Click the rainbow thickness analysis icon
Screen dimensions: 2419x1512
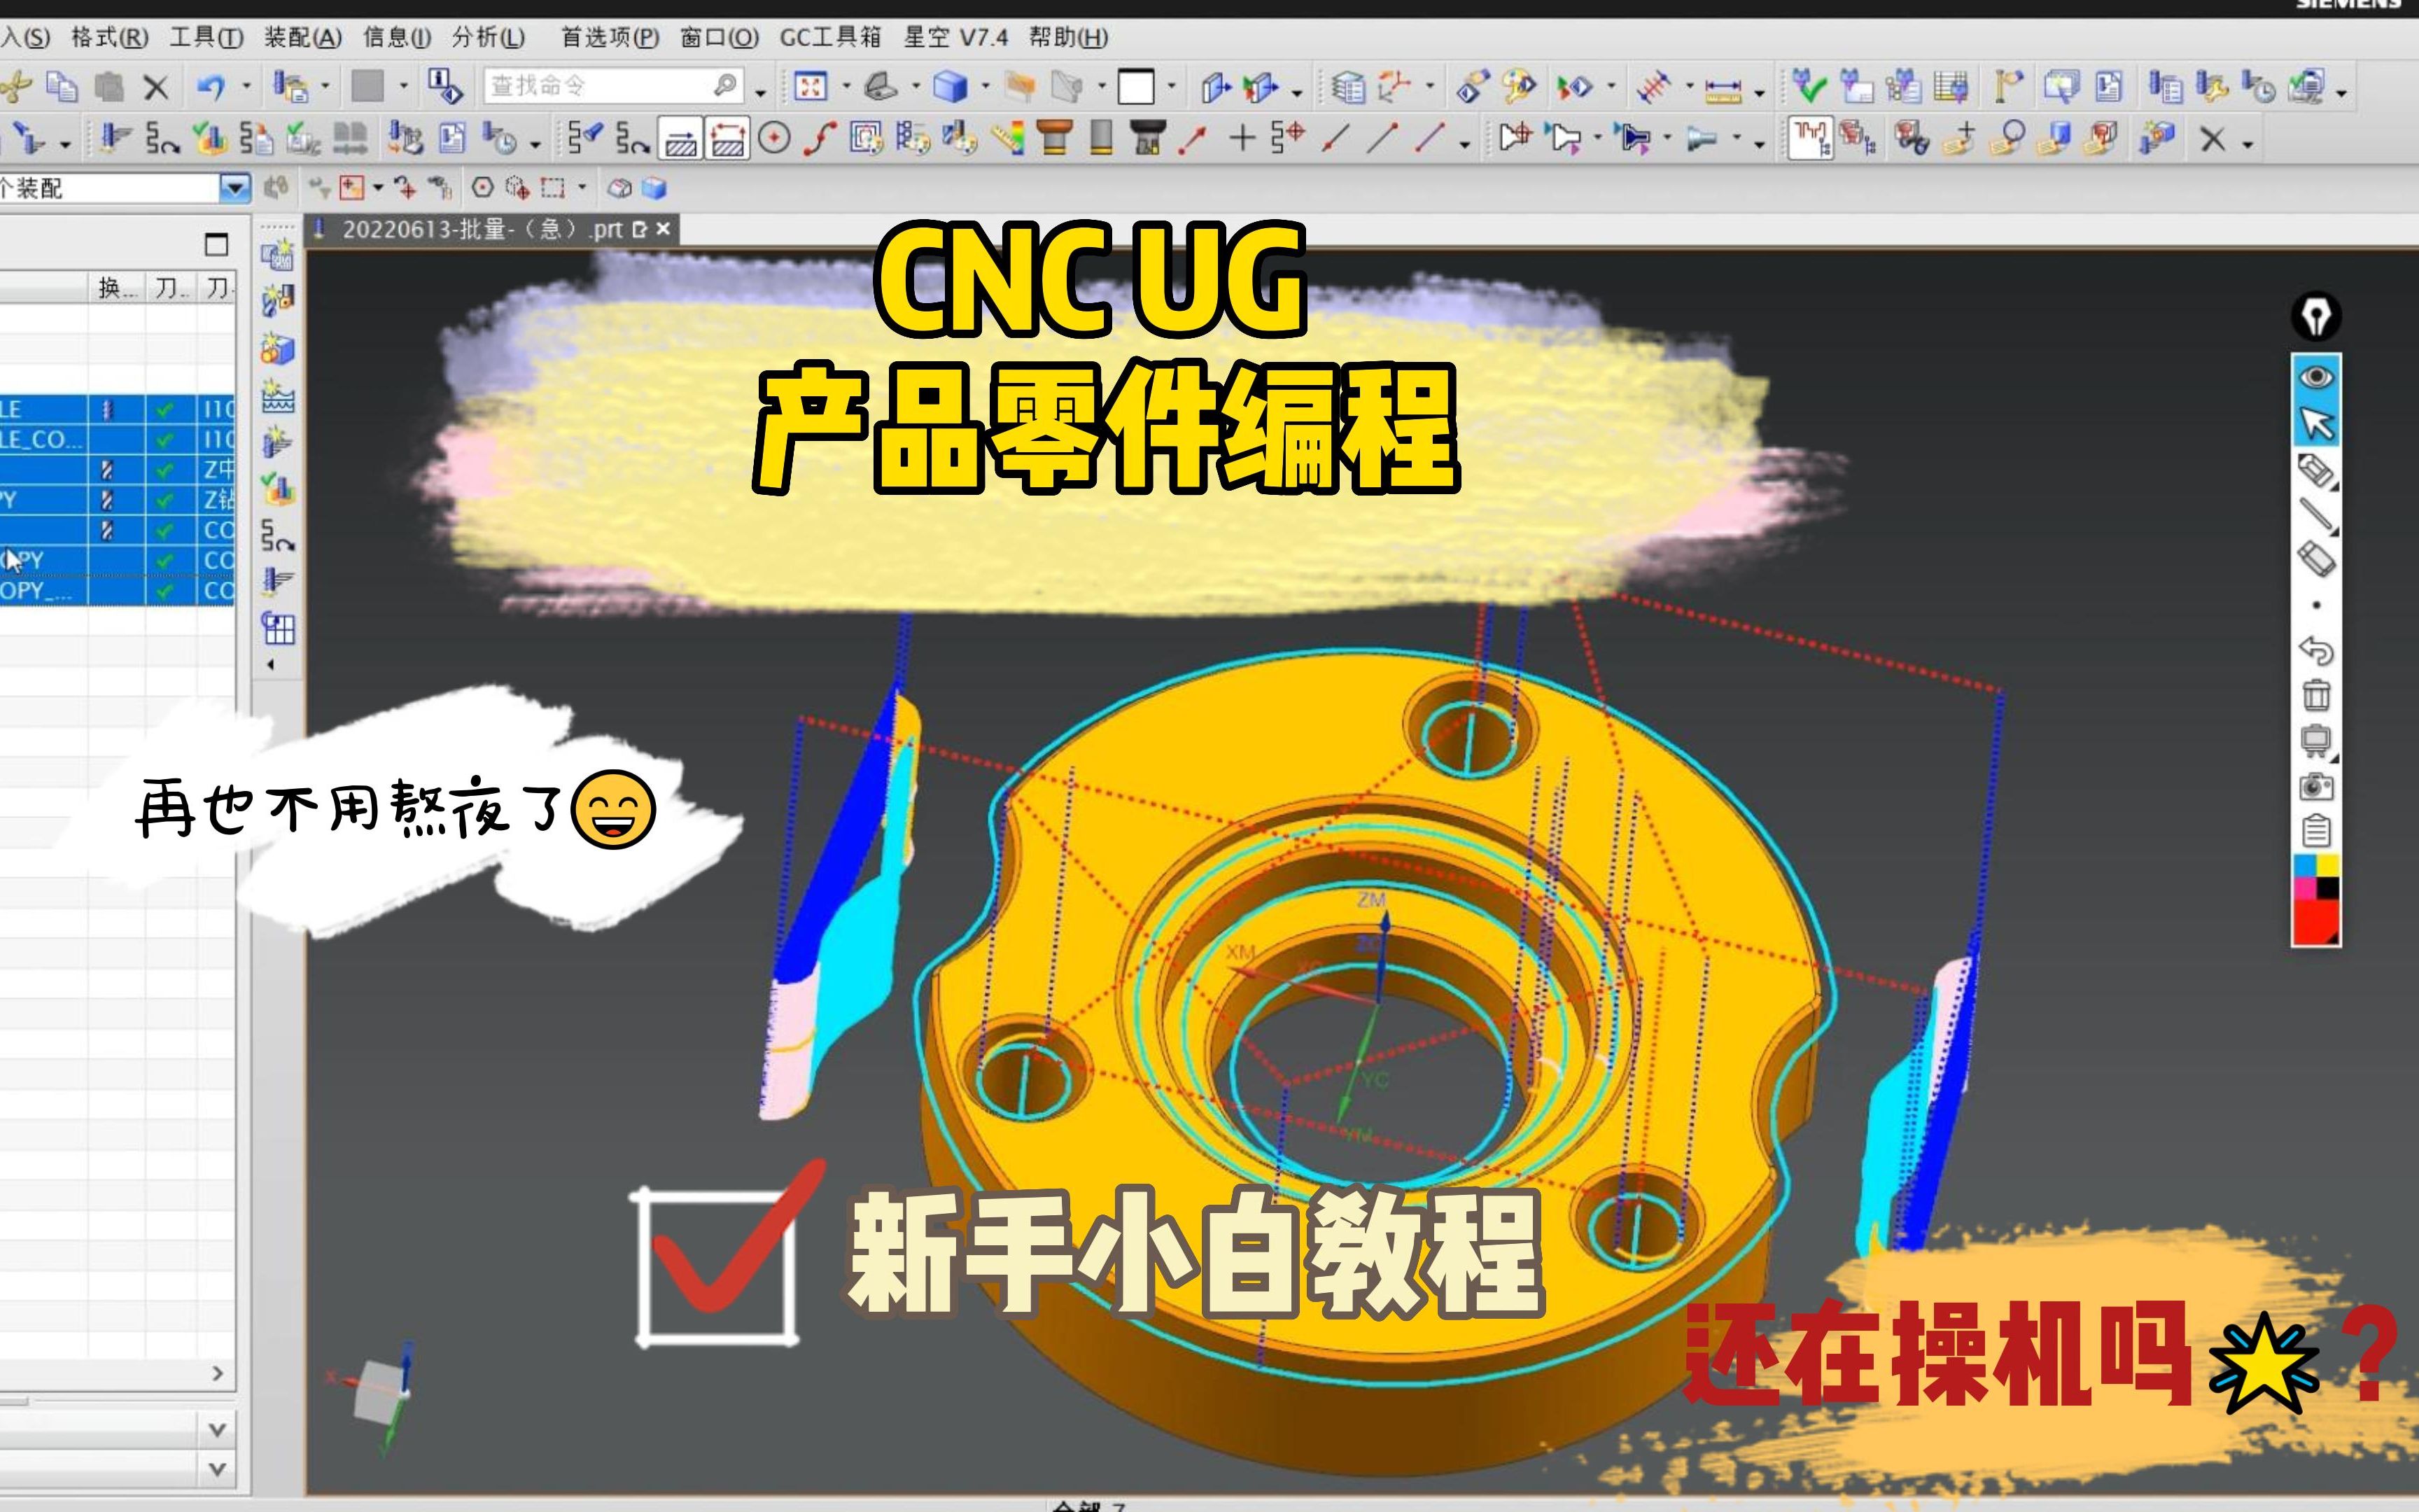[x=1008, y=138]
